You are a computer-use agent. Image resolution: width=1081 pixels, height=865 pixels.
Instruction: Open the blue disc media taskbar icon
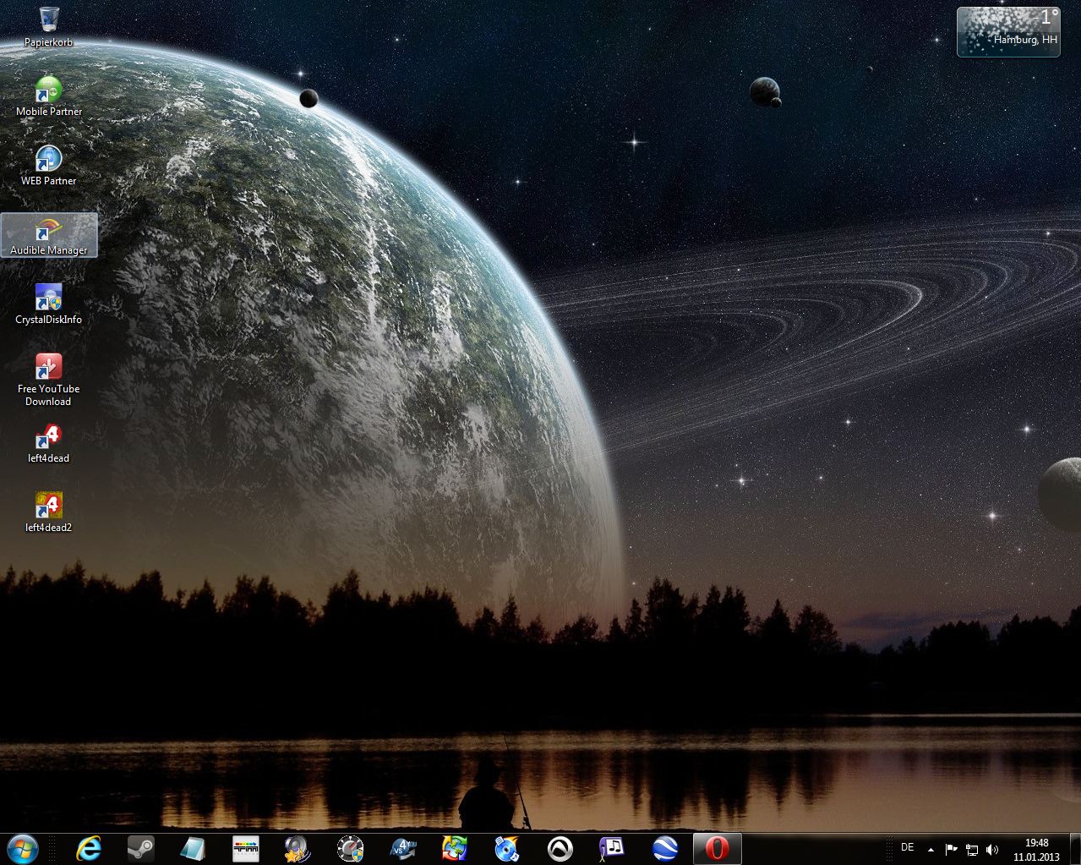click(x=507, y=848)
